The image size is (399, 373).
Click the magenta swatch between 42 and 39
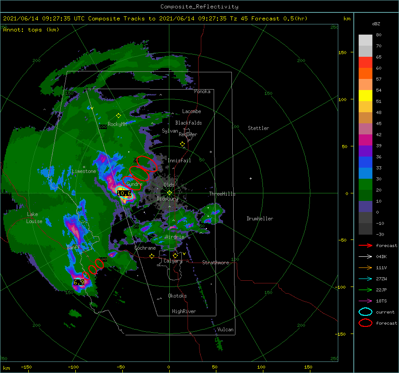click(x=365, y=140)
